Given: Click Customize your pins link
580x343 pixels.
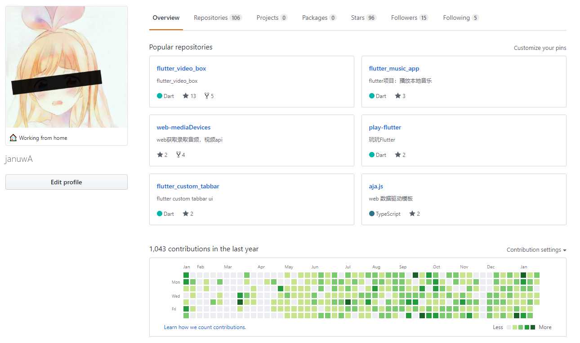Looking at the screenshot, I should pyautogui.click(x=540, y=48).
